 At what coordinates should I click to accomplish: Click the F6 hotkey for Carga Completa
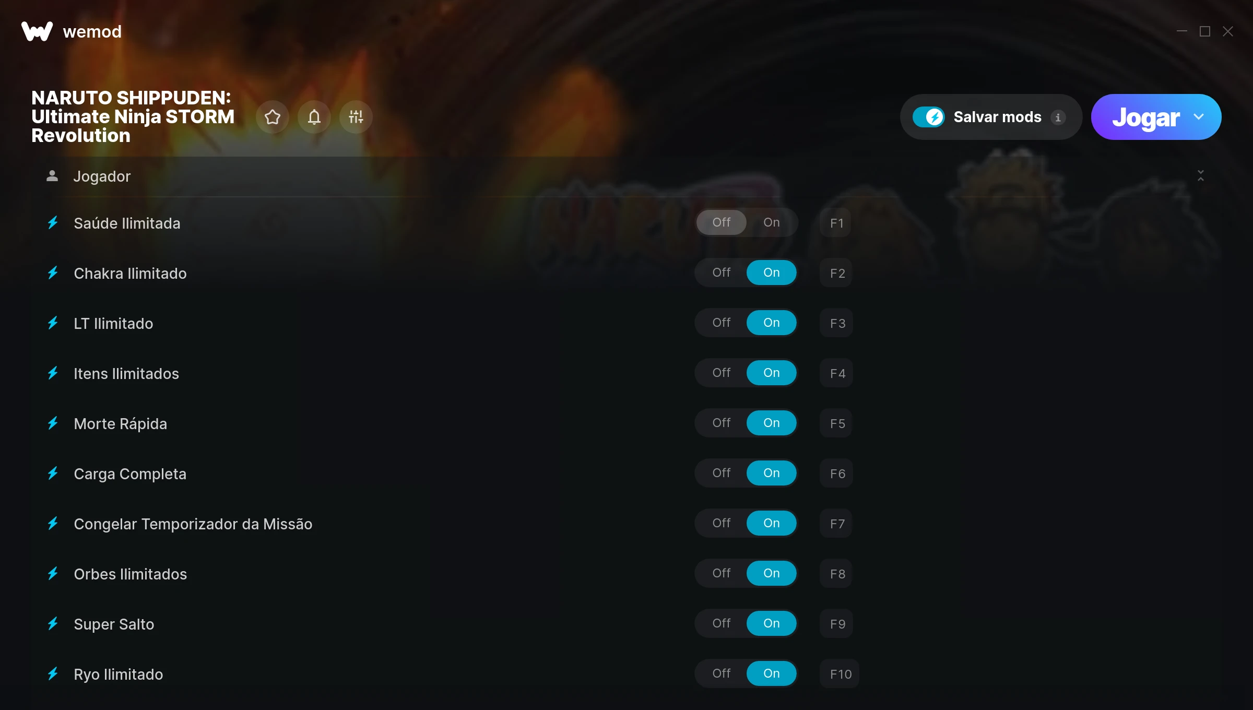pos(837,474)
